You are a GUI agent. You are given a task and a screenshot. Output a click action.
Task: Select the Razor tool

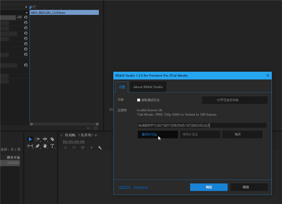click(52, 139)
